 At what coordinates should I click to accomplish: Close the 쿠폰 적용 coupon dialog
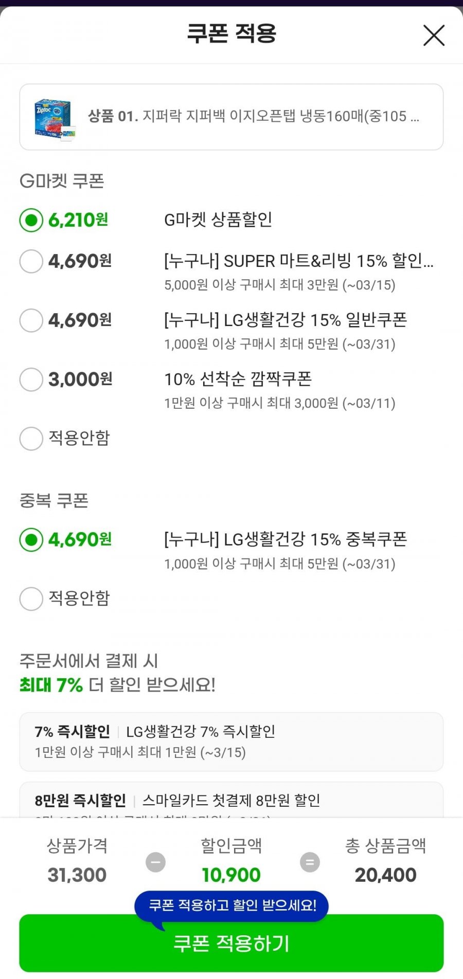434,35
